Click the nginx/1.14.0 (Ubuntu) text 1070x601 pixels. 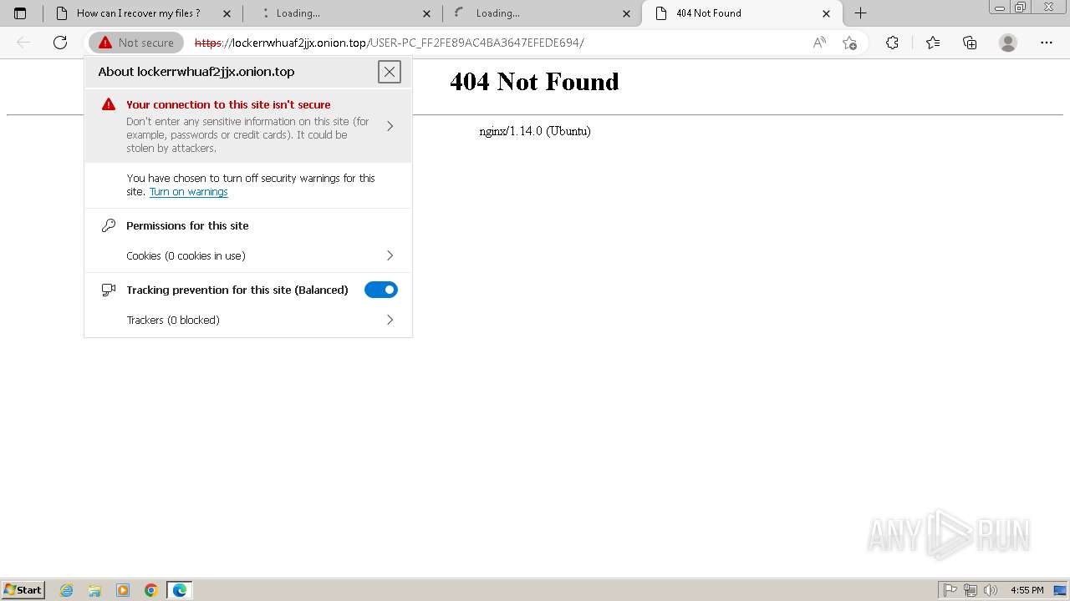click(535, 131)
